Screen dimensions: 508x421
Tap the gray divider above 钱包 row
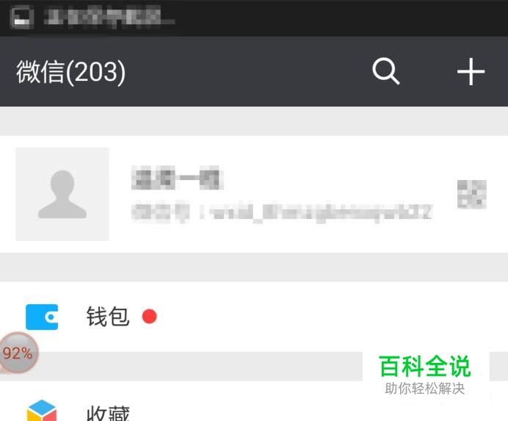tap(254, 267)
